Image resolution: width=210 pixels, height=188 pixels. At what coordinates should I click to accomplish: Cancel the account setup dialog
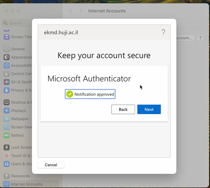51,165
